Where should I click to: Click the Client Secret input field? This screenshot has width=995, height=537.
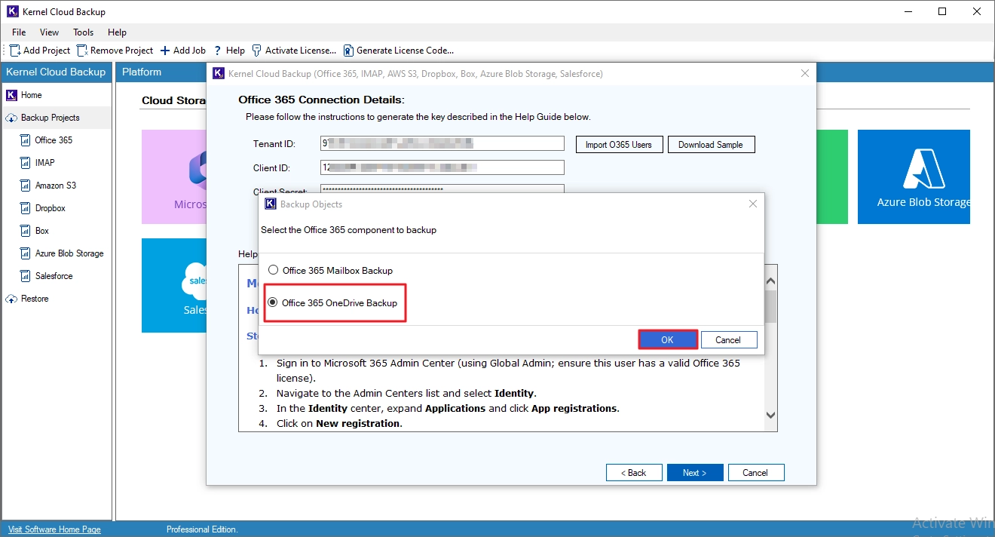442,189
